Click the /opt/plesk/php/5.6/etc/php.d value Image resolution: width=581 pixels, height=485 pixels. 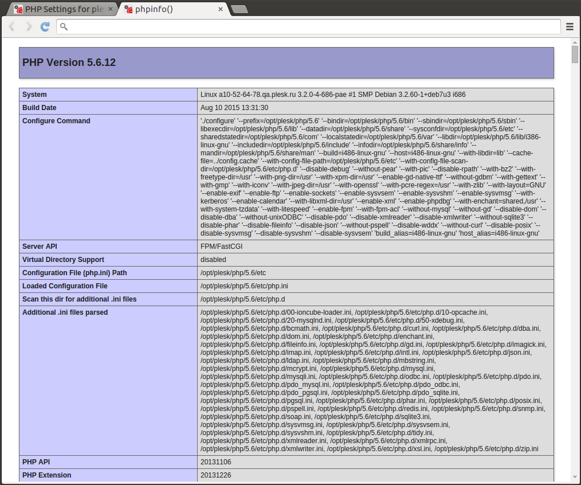(243, 299)
